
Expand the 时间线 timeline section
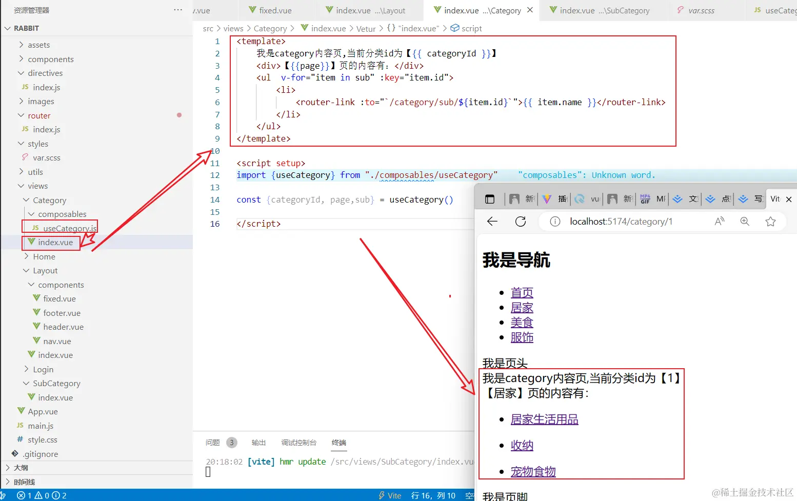(24, 482)
